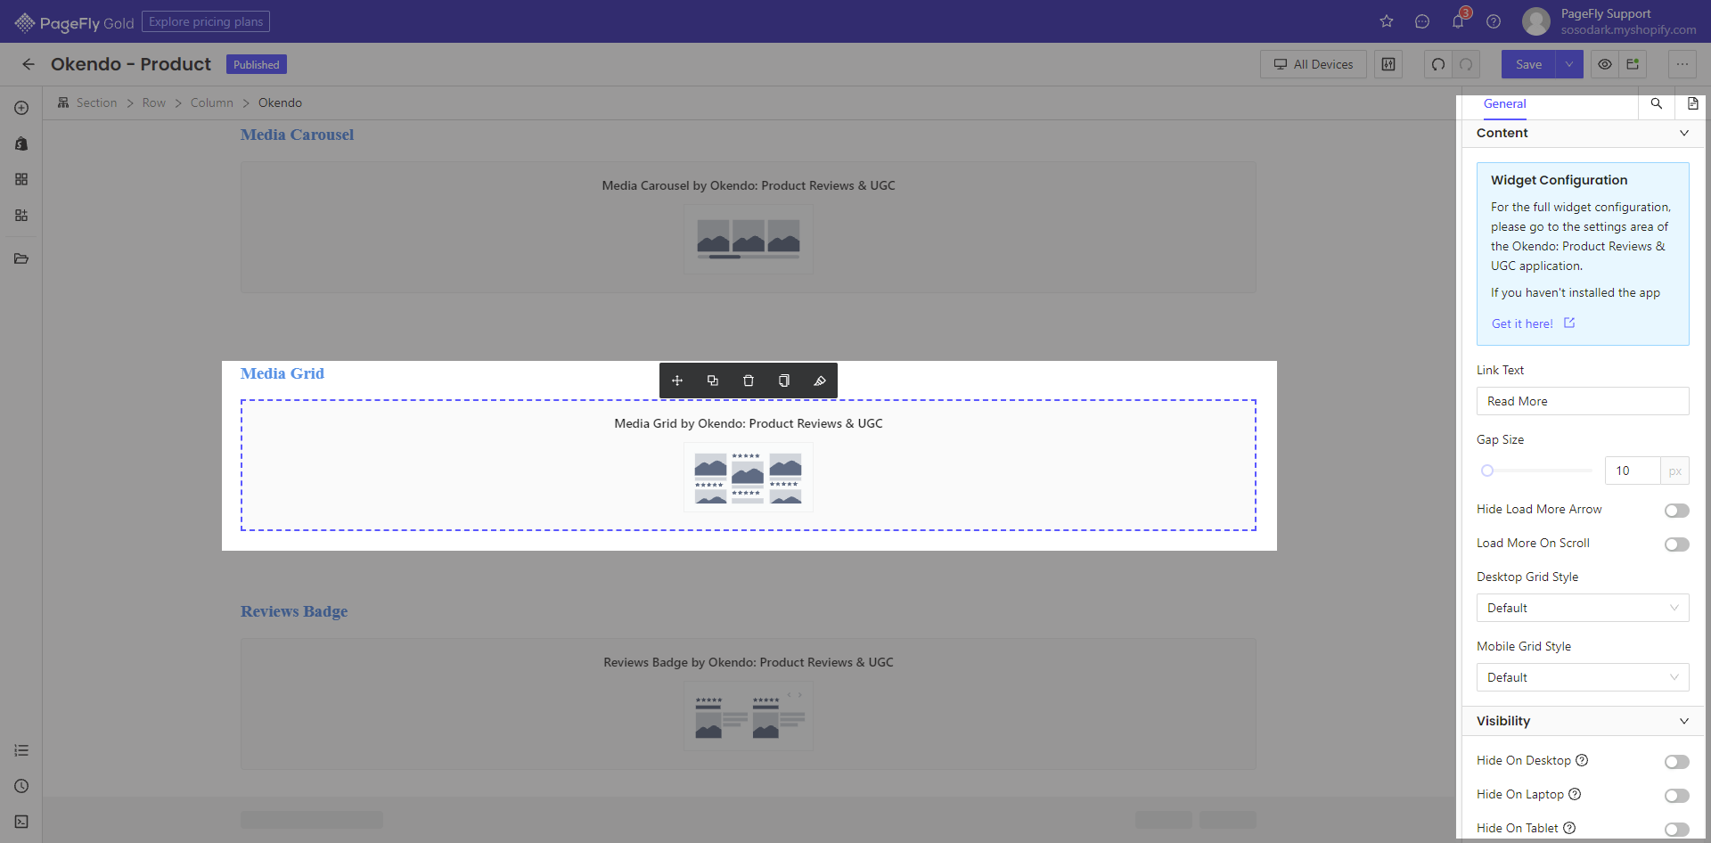Viewport: 1711px width, 843px height.
Task: Click the move handle on element toolbar
Action: point(677,381)
